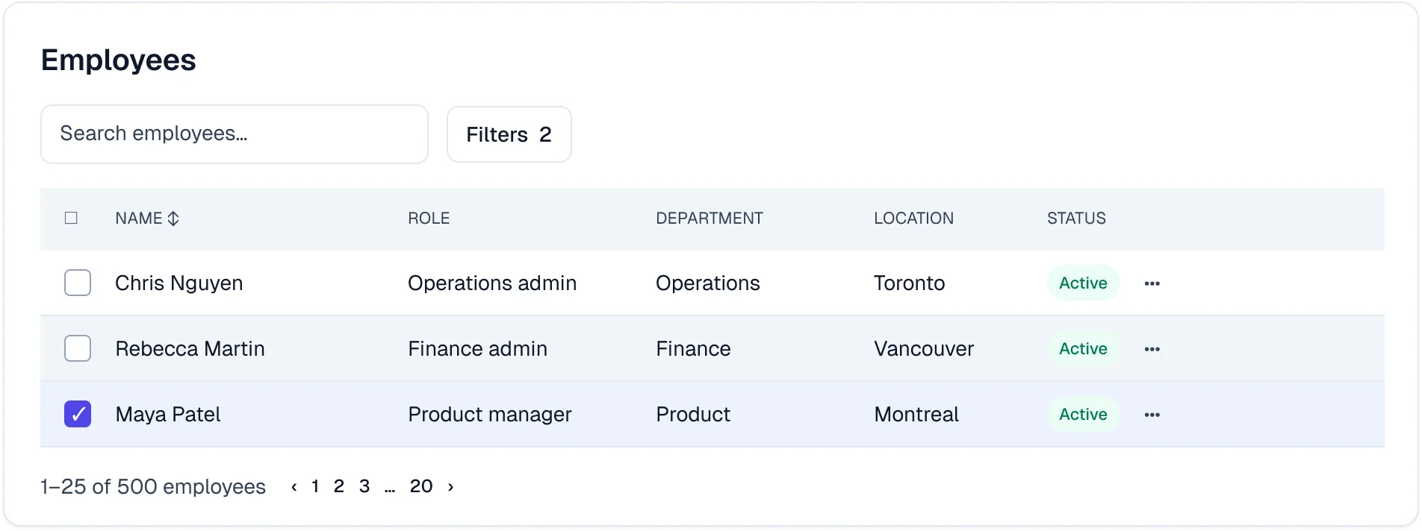Check the box for Chris Nguyen

pos(78,283)
